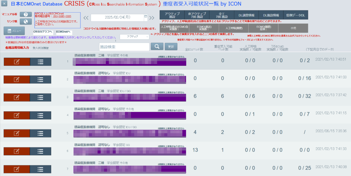Open the edit form for row 5
351x176 pixels.
(x=17, y=133)
